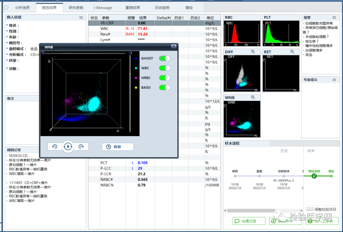Maximize the 病人信息 panel
The height and width of the screenshot is (232, 343).
[x=81, y=17]
